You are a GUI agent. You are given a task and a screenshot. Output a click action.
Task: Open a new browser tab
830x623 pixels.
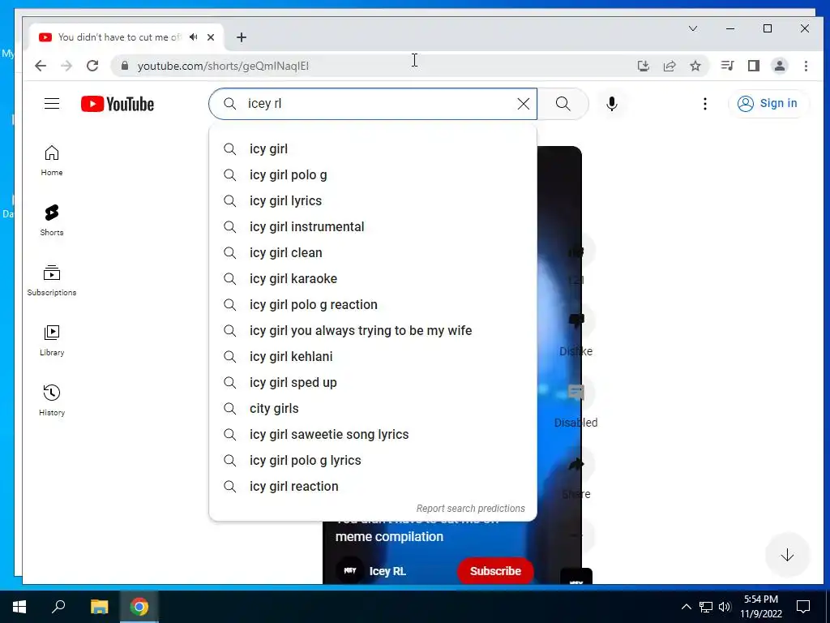point(242,37)
